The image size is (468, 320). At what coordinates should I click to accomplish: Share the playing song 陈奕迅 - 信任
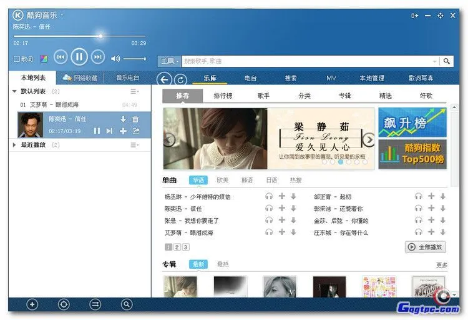click(x=136, y=131)
